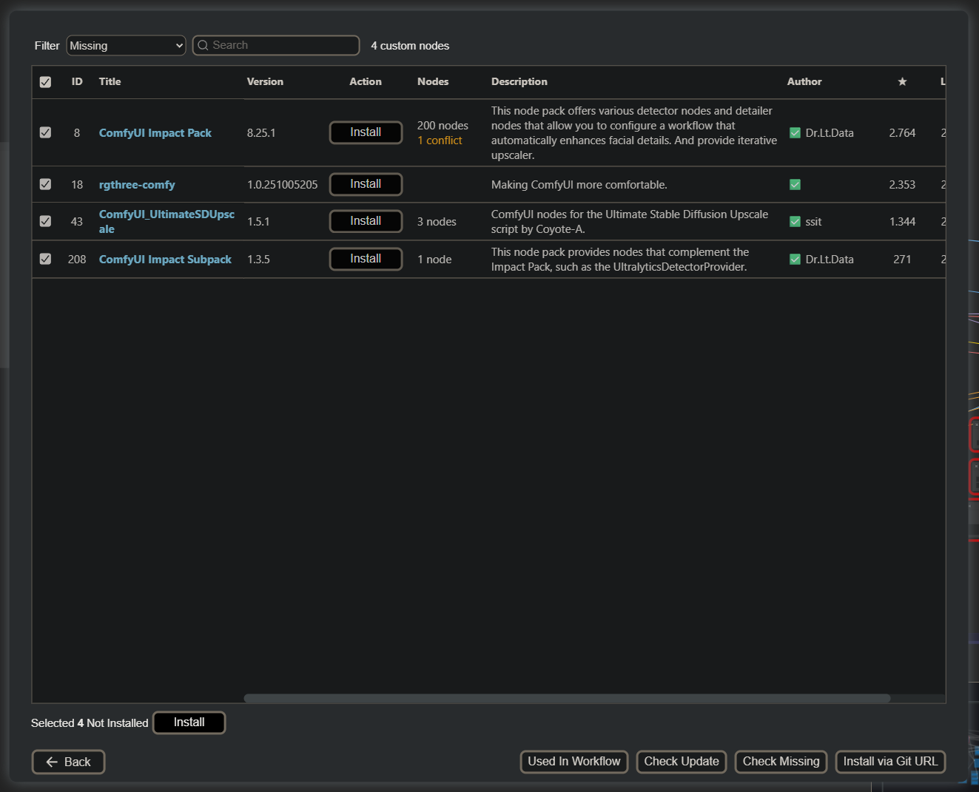
Task: Click verified badge on Impact Subpack row
Action: tap(795, 259)
